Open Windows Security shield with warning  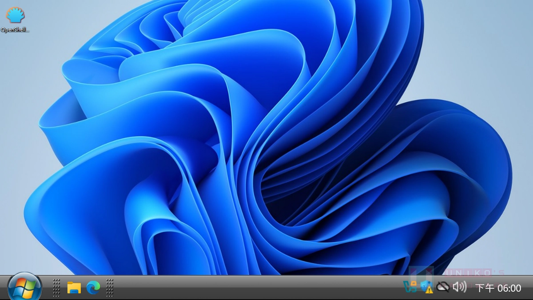tap(426, 287)
